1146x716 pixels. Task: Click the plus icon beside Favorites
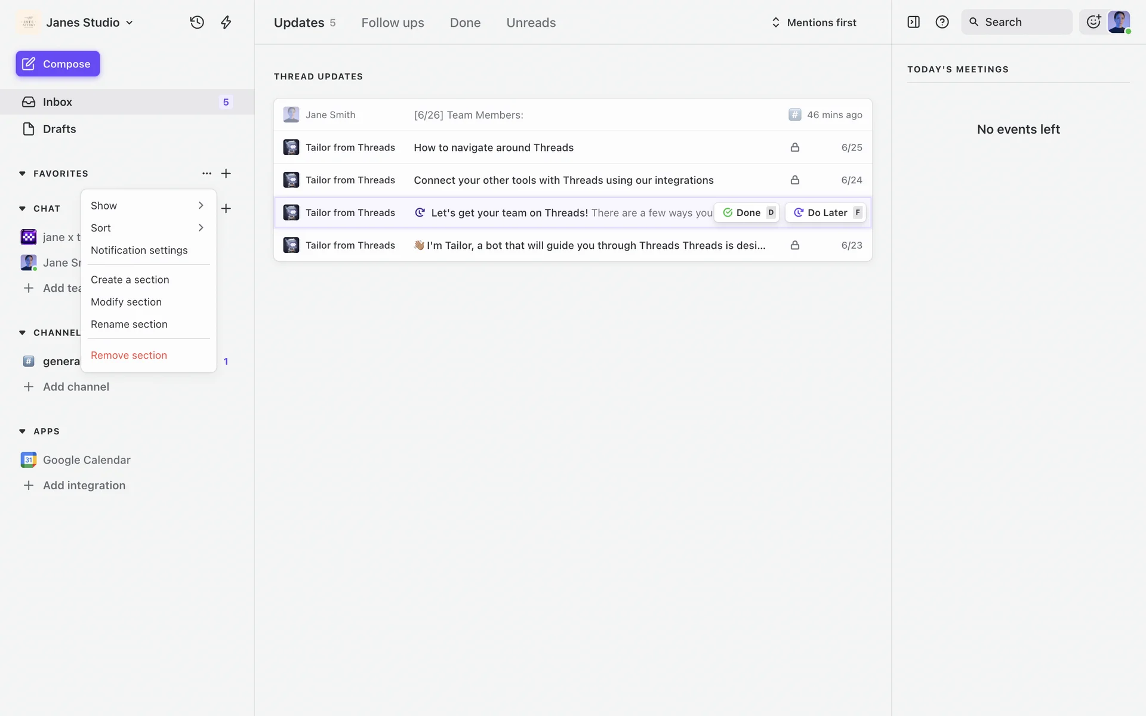pos(226,174)
